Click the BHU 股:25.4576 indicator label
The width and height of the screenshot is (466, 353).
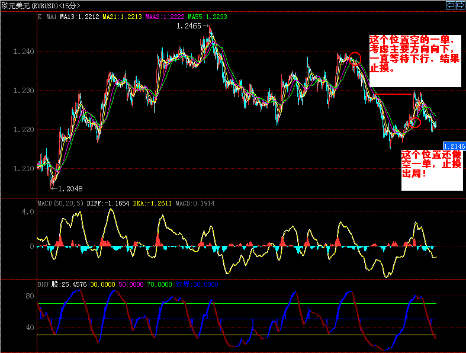62,284
